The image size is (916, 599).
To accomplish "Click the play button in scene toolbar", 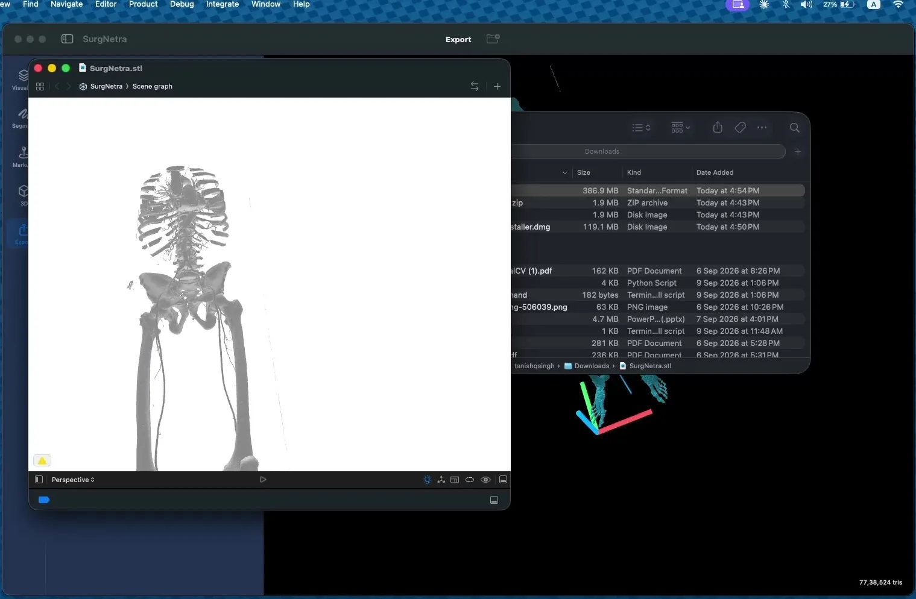I will click(263, 480).
